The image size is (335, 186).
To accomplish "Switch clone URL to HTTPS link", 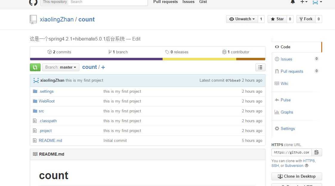I will pos(309,161).
